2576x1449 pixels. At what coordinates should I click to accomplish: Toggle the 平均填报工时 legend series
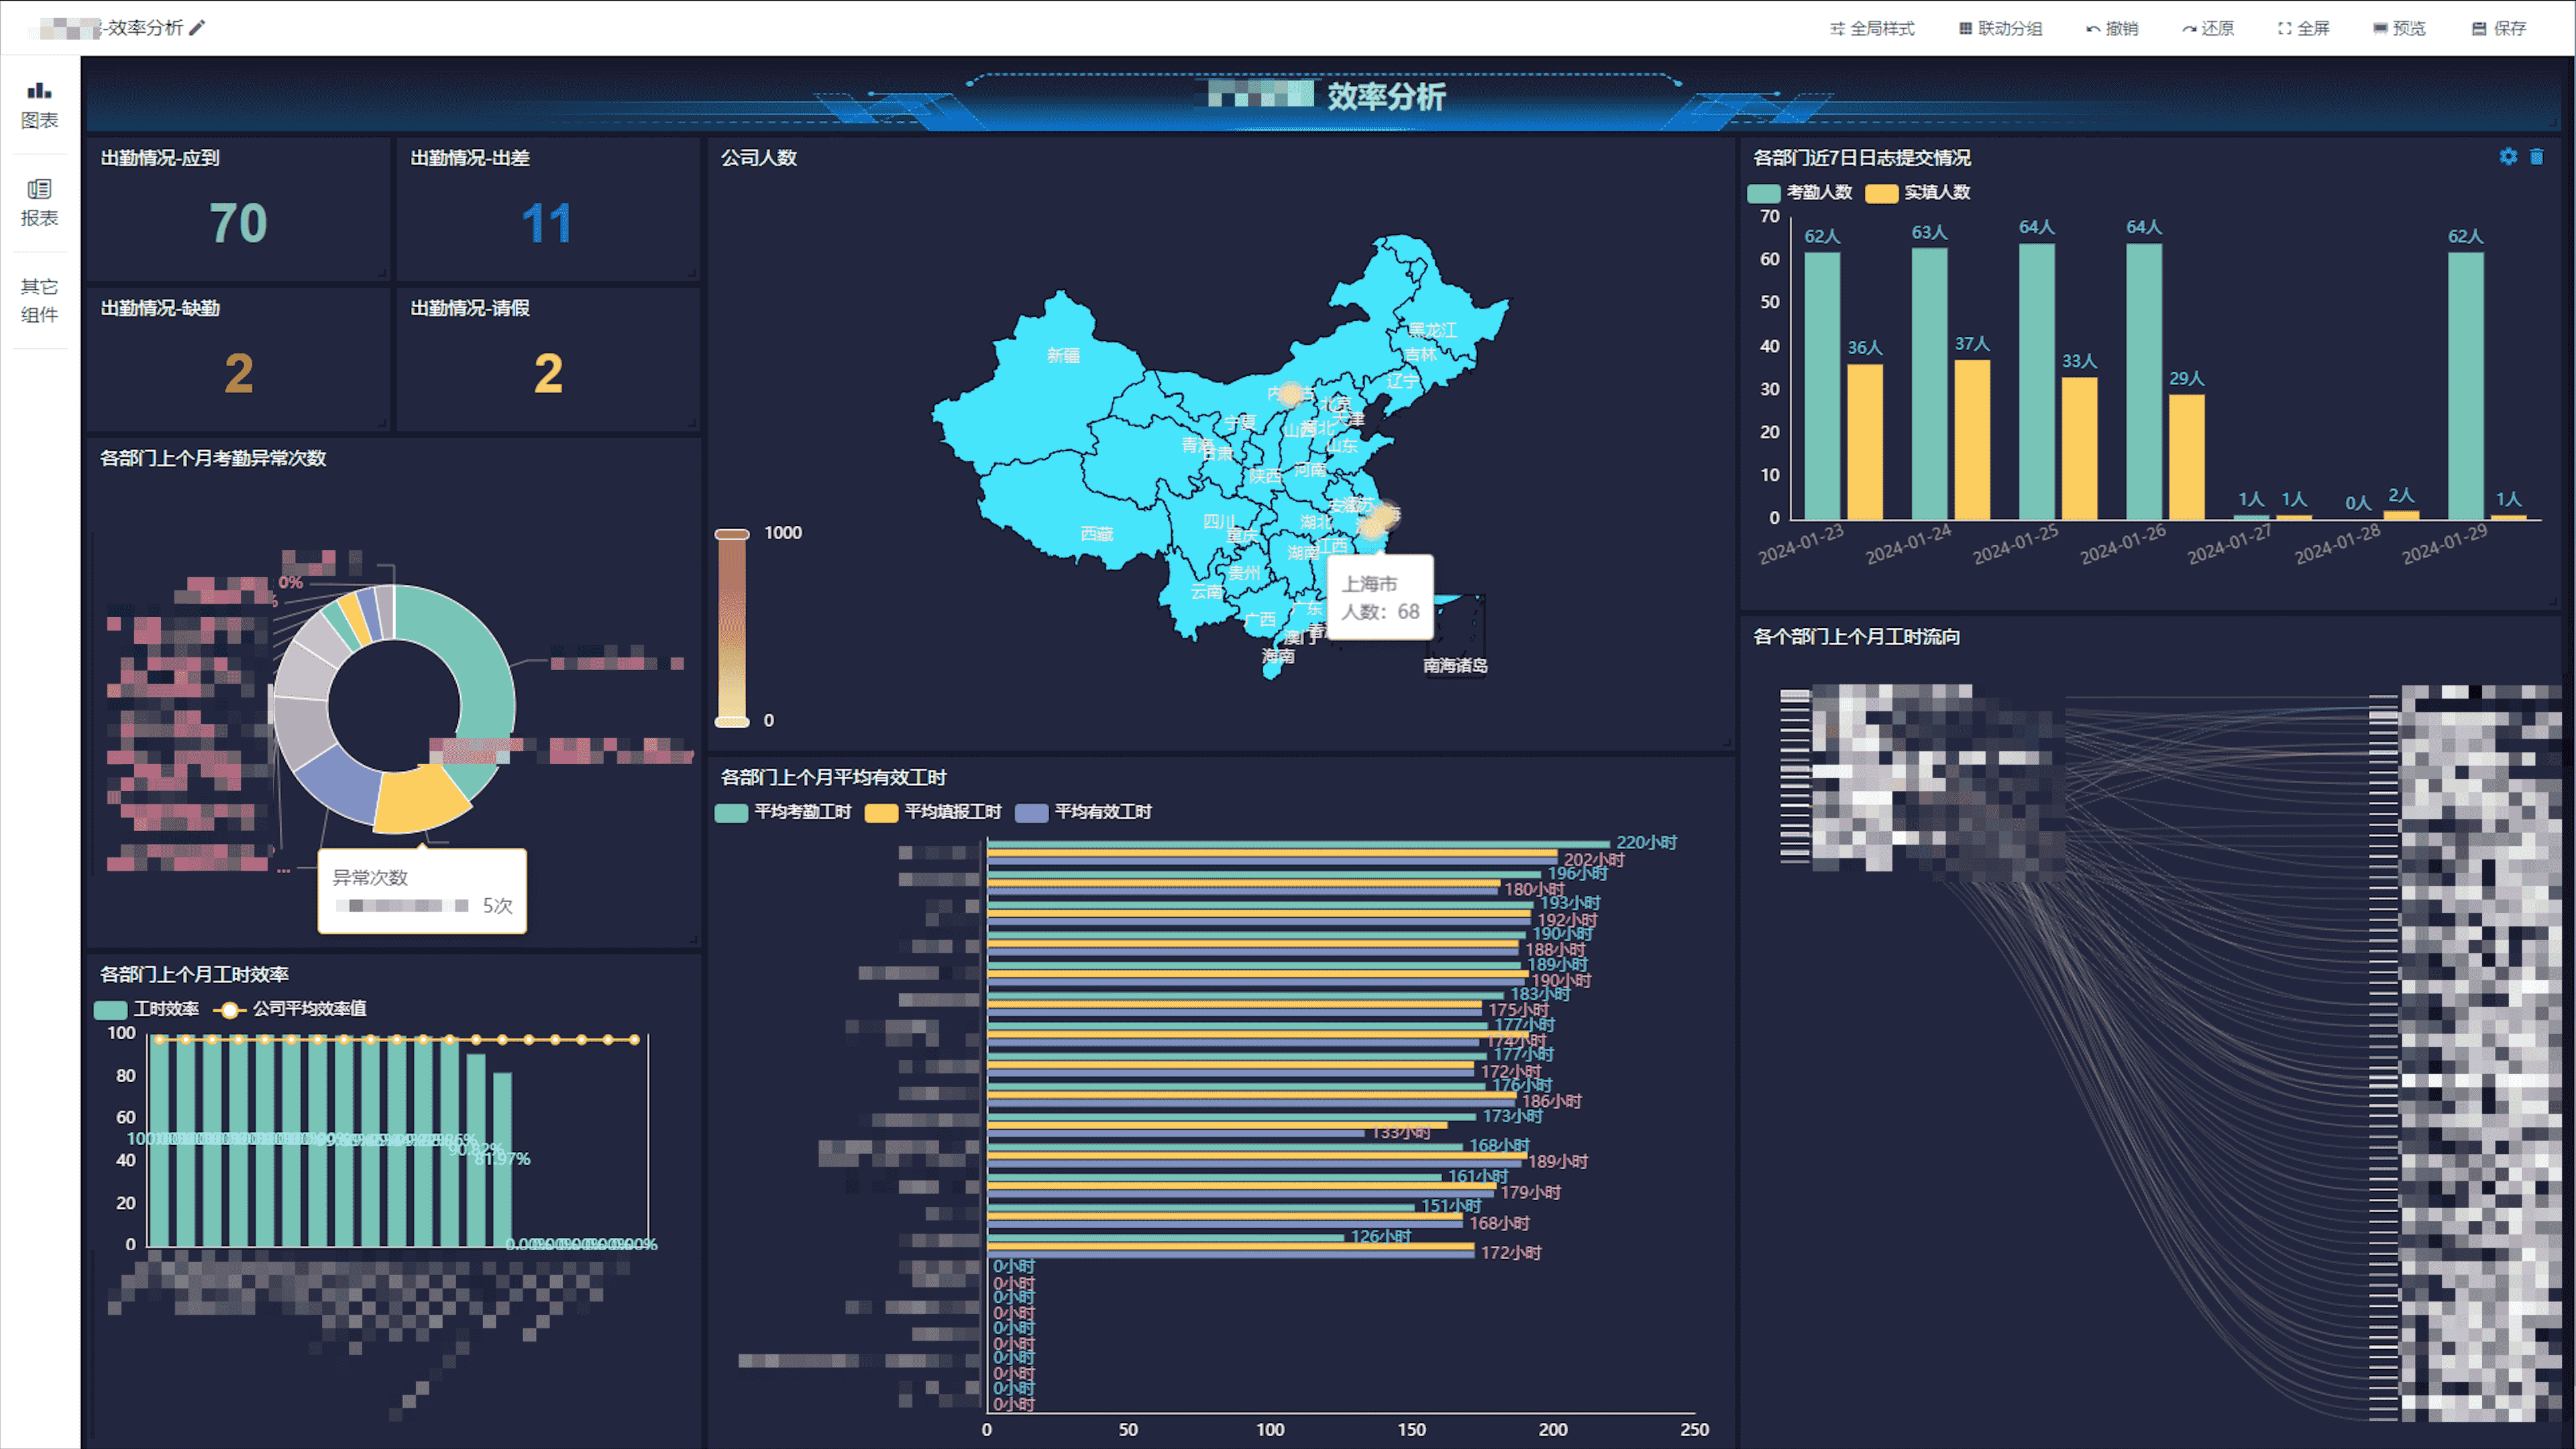pyautogui.click(x=933, y=812)
